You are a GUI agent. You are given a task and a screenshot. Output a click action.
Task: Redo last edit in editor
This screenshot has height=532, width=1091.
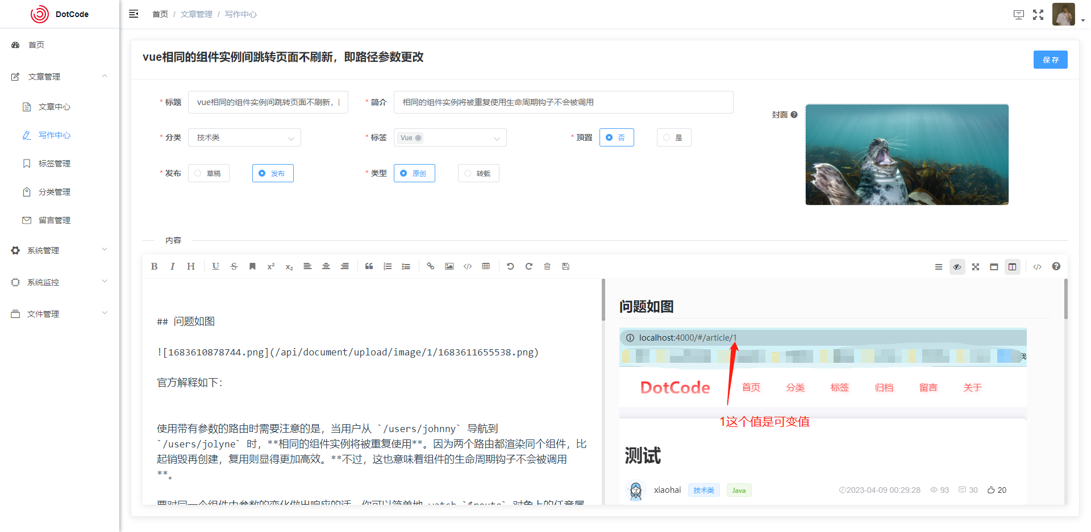(x=528, y=266)
